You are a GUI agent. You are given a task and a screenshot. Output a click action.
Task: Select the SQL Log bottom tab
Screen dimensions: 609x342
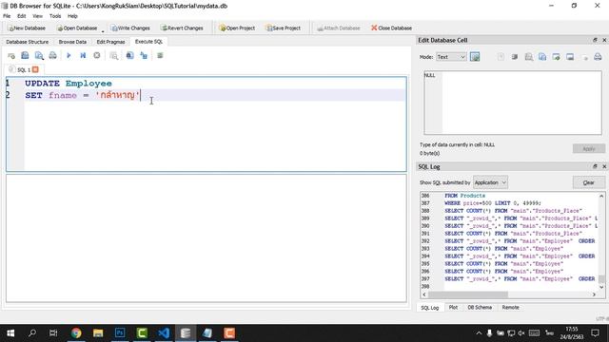tap(430, 308)
